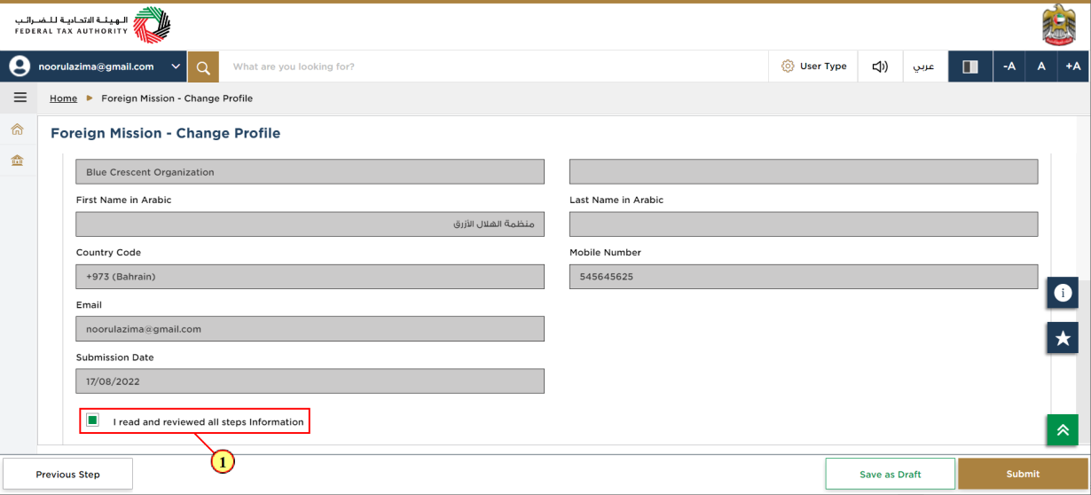The height and width of the screenshot is (495, 1091).
Task: Open the bank building sidebar icon
Action: [x=17, y=161]
